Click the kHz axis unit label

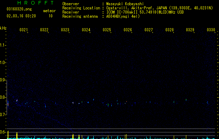3,28
